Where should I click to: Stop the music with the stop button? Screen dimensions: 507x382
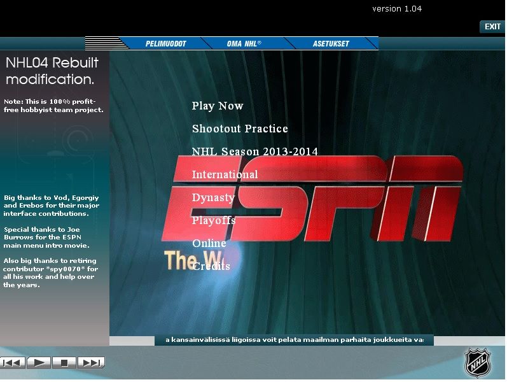point(64,363)
